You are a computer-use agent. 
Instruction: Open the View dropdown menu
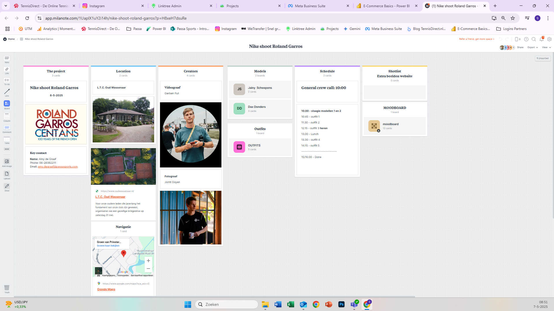[x=546, y=48]
